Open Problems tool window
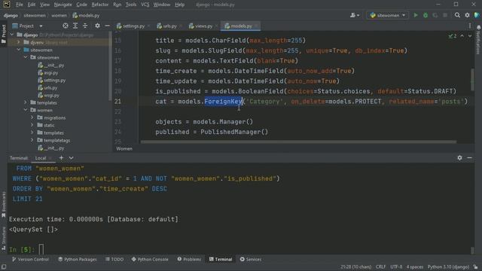This screenshot has width=482, height=271. (189, 259)
